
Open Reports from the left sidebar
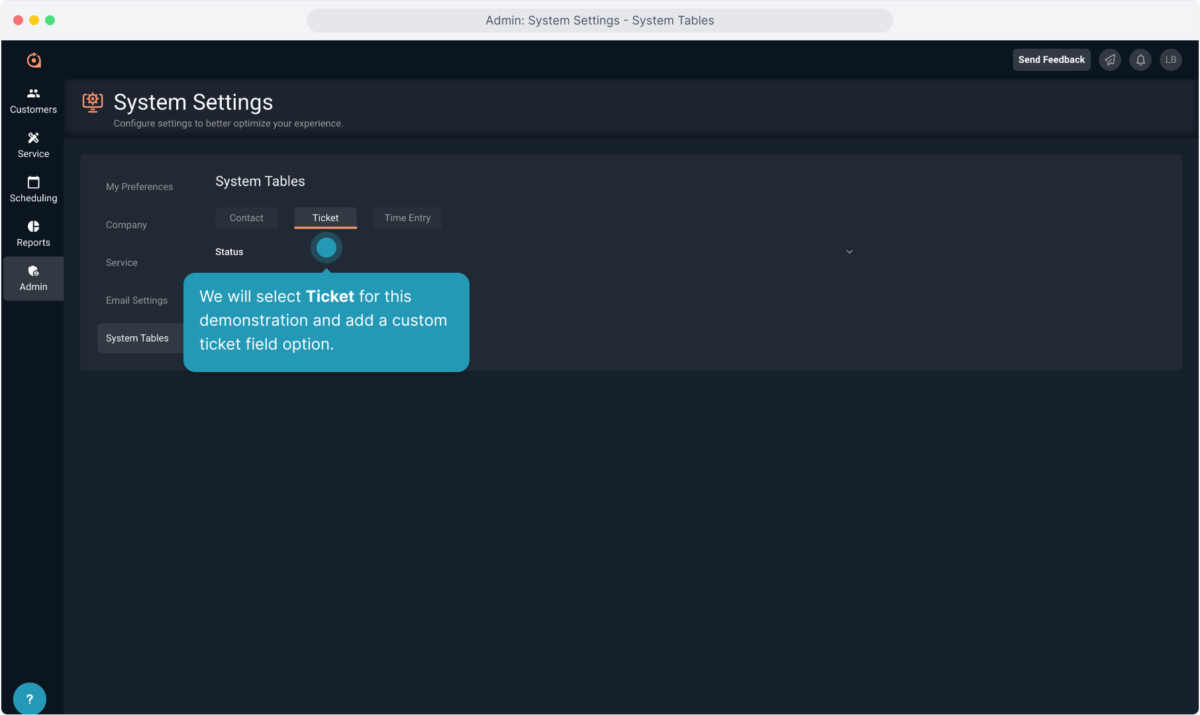click(x=33, y=234)
